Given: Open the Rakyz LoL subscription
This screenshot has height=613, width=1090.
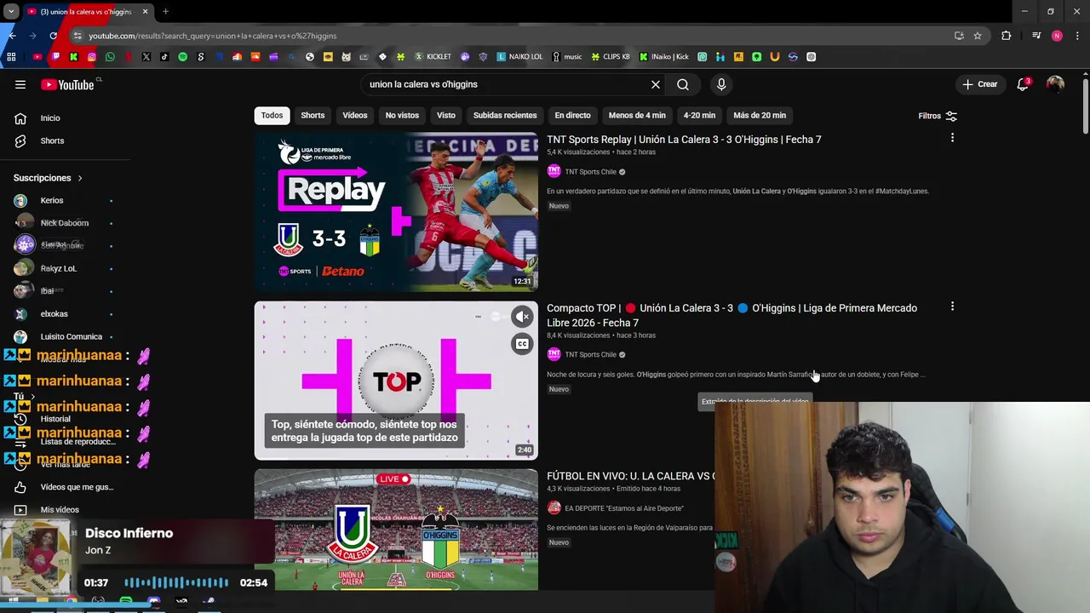Looking at the screenshot, I should 59,268.
